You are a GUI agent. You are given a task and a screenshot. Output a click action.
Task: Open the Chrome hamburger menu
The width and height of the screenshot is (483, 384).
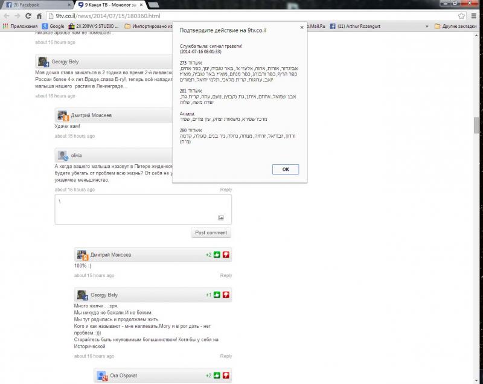[473, 16]
